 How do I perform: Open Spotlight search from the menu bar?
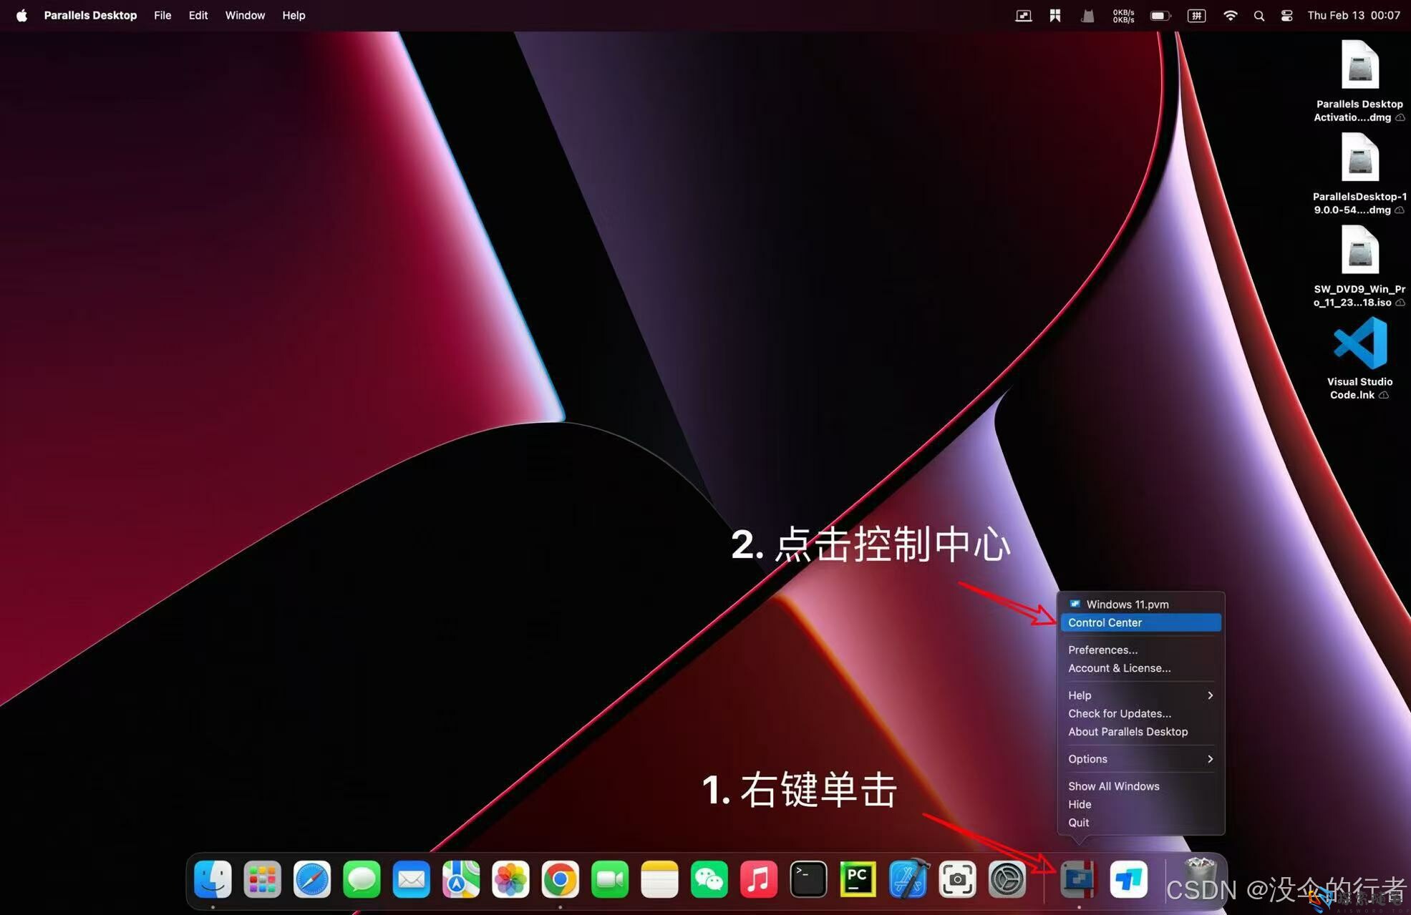coord(1259,15)
